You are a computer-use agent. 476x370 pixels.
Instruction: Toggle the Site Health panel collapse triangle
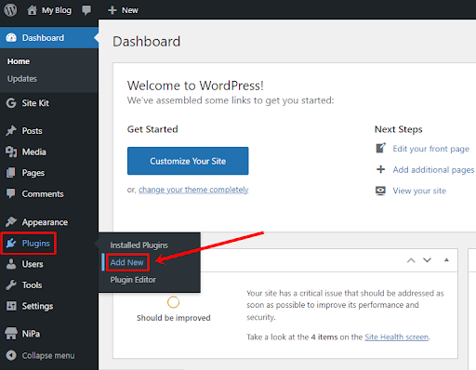click(x=446, y=259)
